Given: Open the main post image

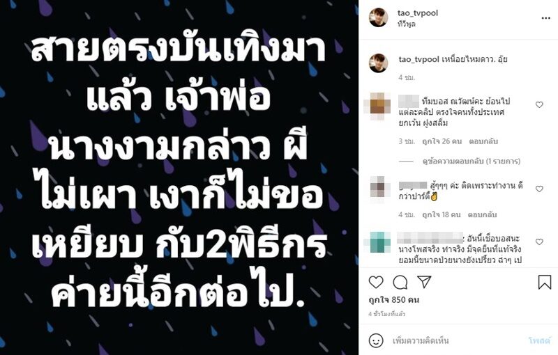Looking at the screenshot, I should point(179,177).
